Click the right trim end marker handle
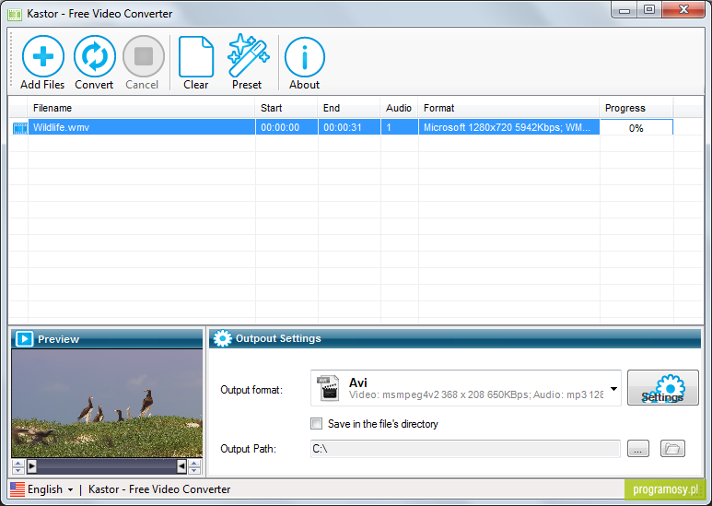Viewport: 712px width, 506px height. pyautogui.click(x=181, y=466)
